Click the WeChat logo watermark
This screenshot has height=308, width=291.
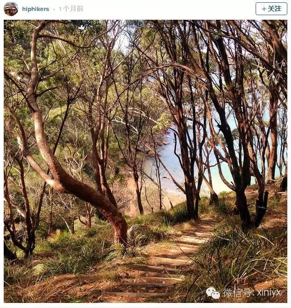tap(213, 293)
